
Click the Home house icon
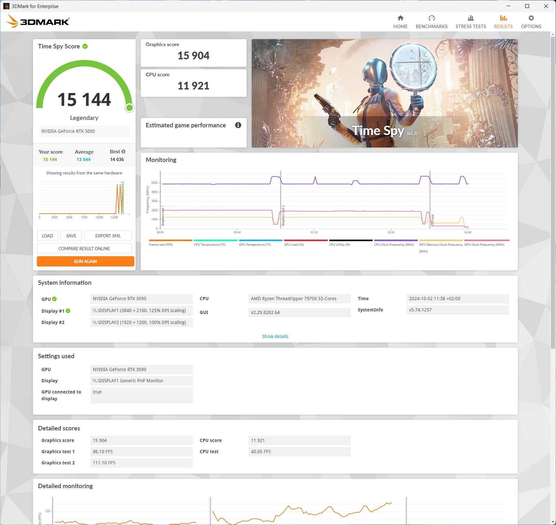[x=400, y=18]
